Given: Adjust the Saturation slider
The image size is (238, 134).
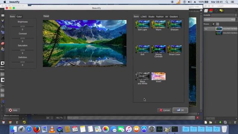Looking at the screenshot, I should (x=23, y=50).
